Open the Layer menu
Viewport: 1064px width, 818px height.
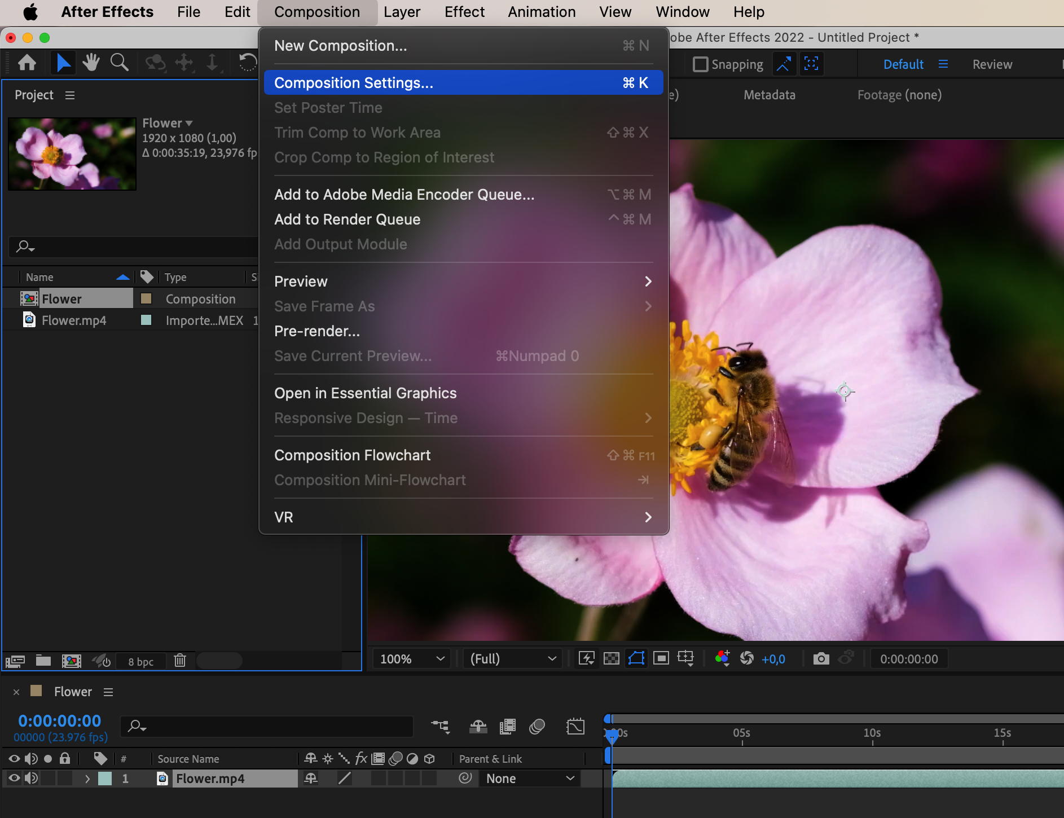[x=402, y=12]
